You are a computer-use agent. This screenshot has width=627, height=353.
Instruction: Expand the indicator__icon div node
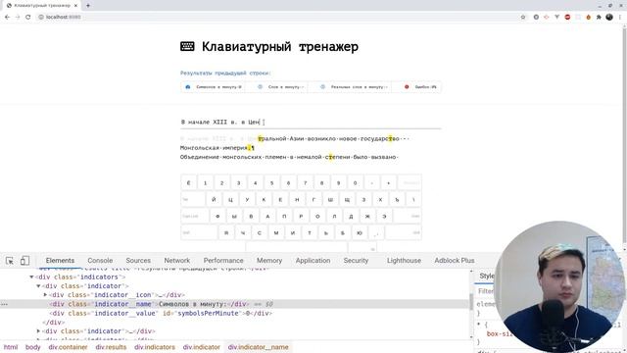(x=45, y=295)
